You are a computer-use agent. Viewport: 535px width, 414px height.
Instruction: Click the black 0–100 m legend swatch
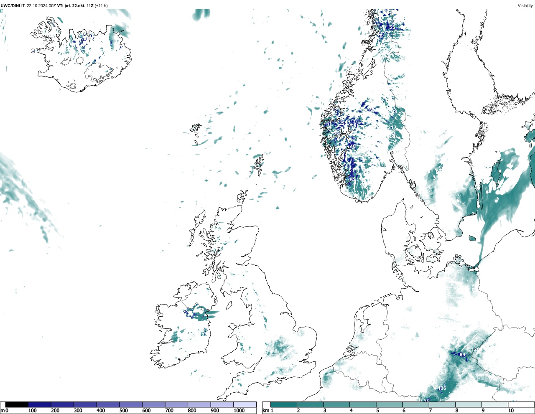tap(17, 405)
